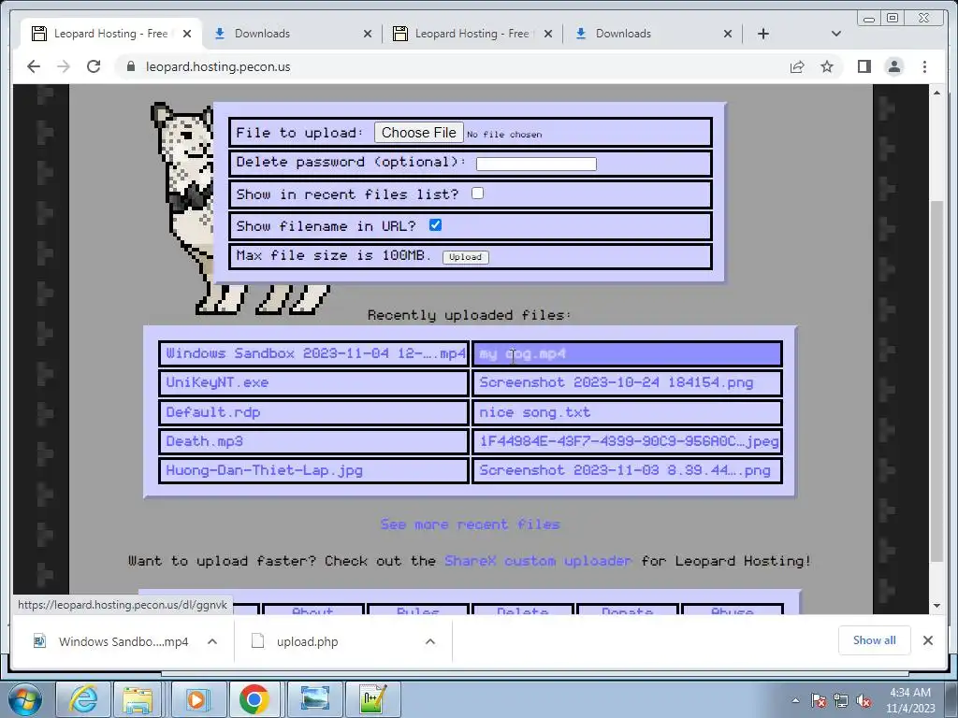Open the share page icon
This screenshot has width=958, height=718.
tap(797, 66)
